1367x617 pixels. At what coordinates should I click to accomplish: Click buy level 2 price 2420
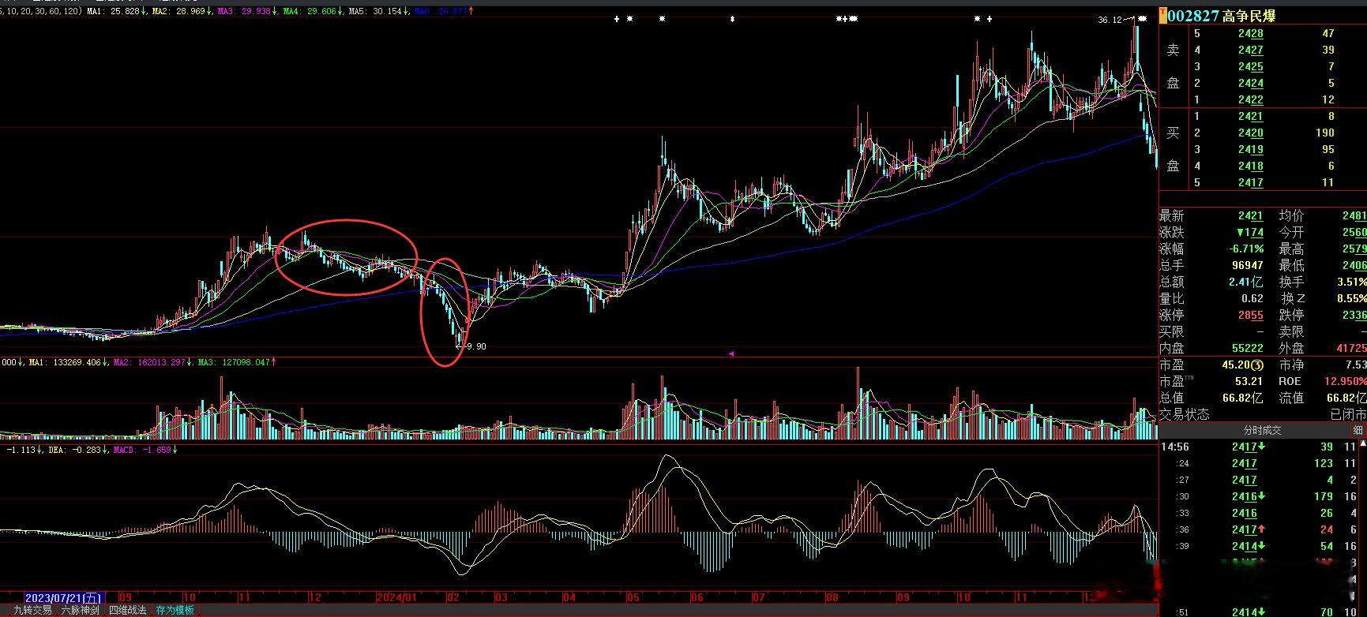pos(1251,133)
